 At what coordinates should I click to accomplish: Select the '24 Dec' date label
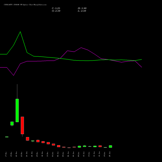tap(27, 154)
